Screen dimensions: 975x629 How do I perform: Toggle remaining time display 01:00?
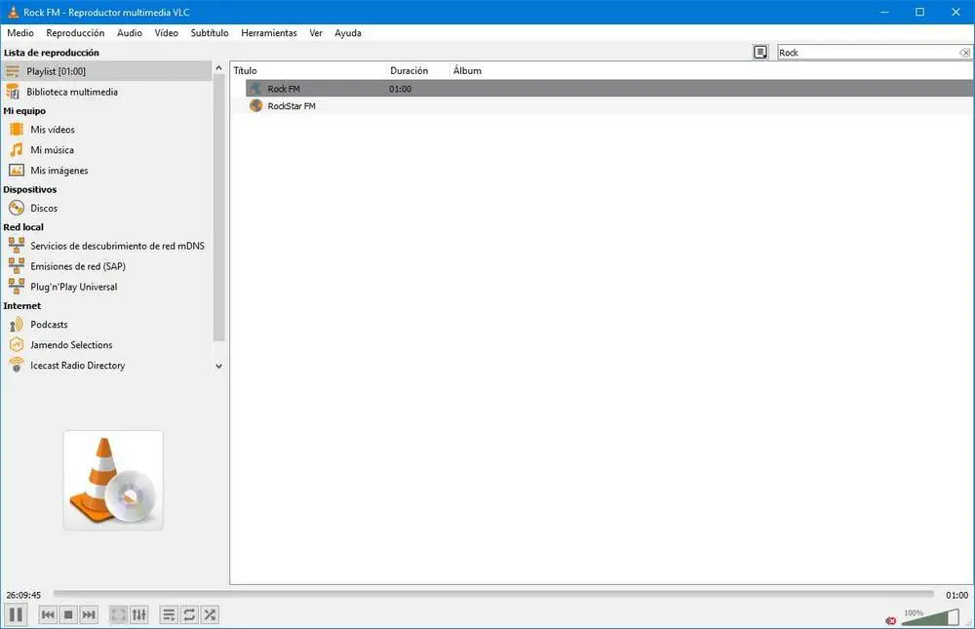pos(956,595)
